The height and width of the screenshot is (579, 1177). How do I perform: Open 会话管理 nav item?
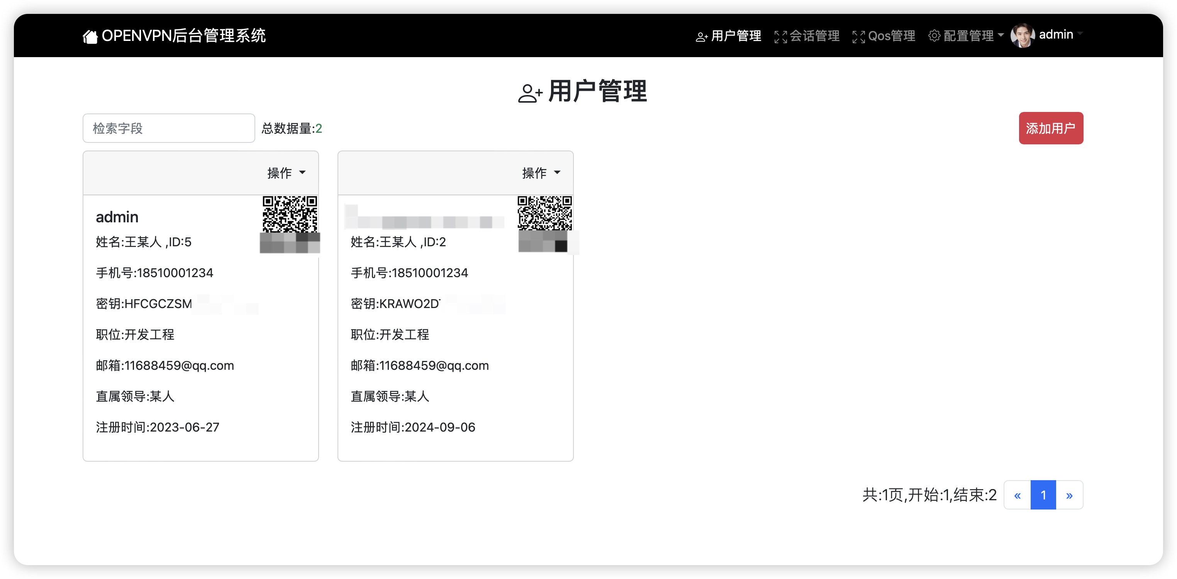(x=814, y=36)
